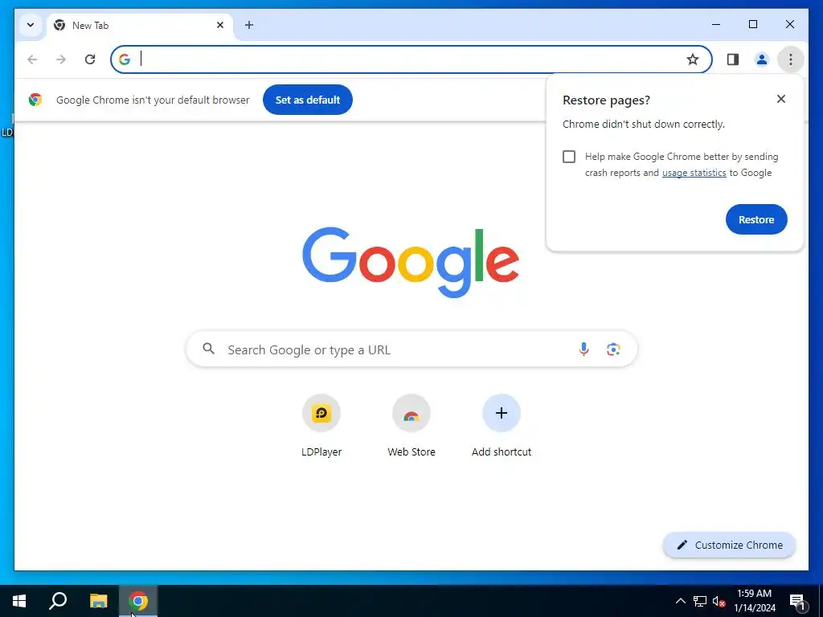Open the Web Store shortcut
The width and height of the screenshot is (823, 617).
[411, 426]
